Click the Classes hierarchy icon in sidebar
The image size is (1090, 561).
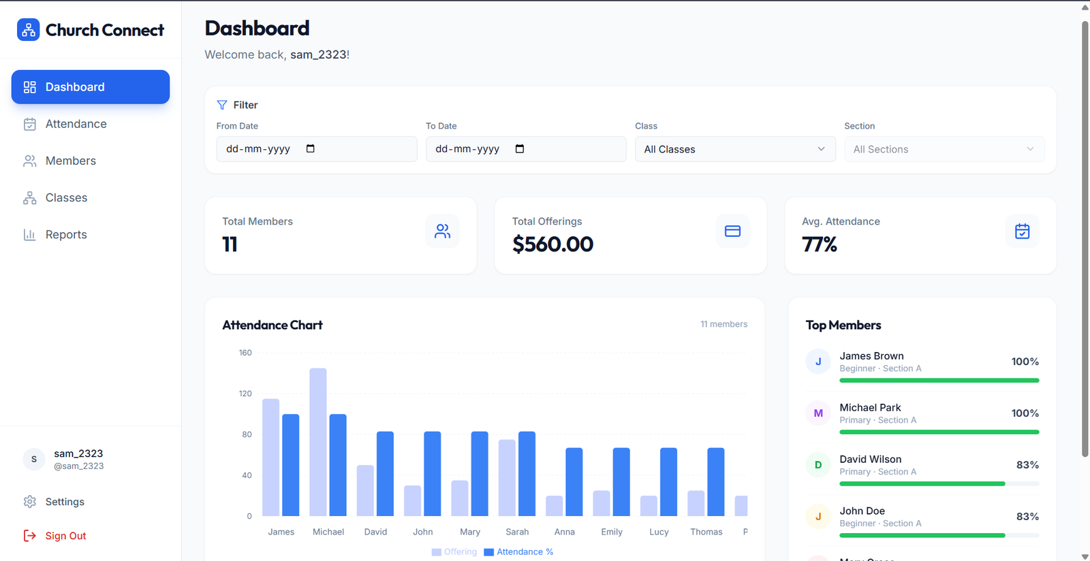(29, 197)
